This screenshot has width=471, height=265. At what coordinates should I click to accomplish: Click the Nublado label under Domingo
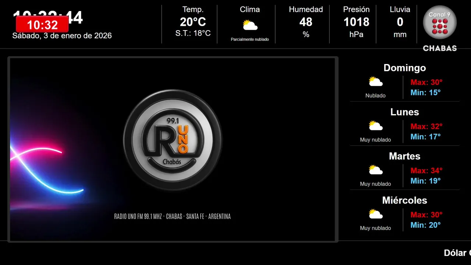coord(375,96)
